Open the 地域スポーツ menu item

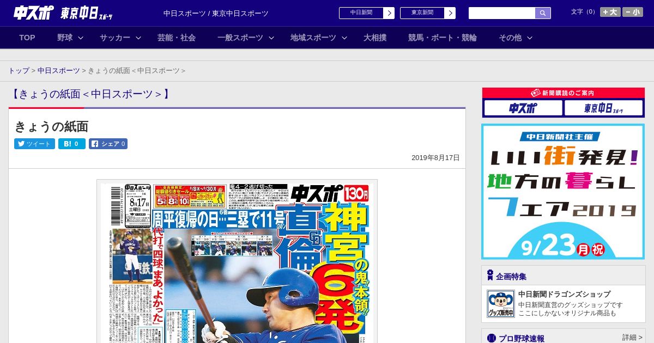coord(313,38)
